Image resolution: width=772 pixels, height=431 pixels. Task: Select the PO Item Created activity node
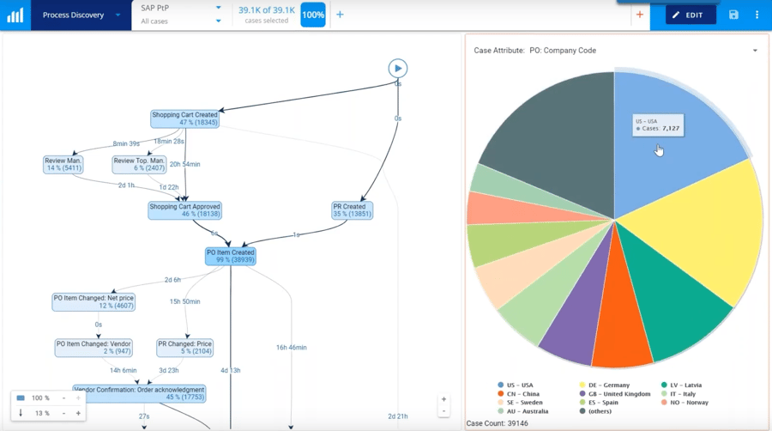point(231,256)
